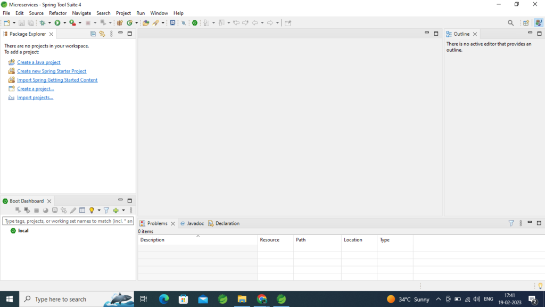
Task: Click the Open Console monitor icon
Action: pyautogui.click(x=172, y=23)
